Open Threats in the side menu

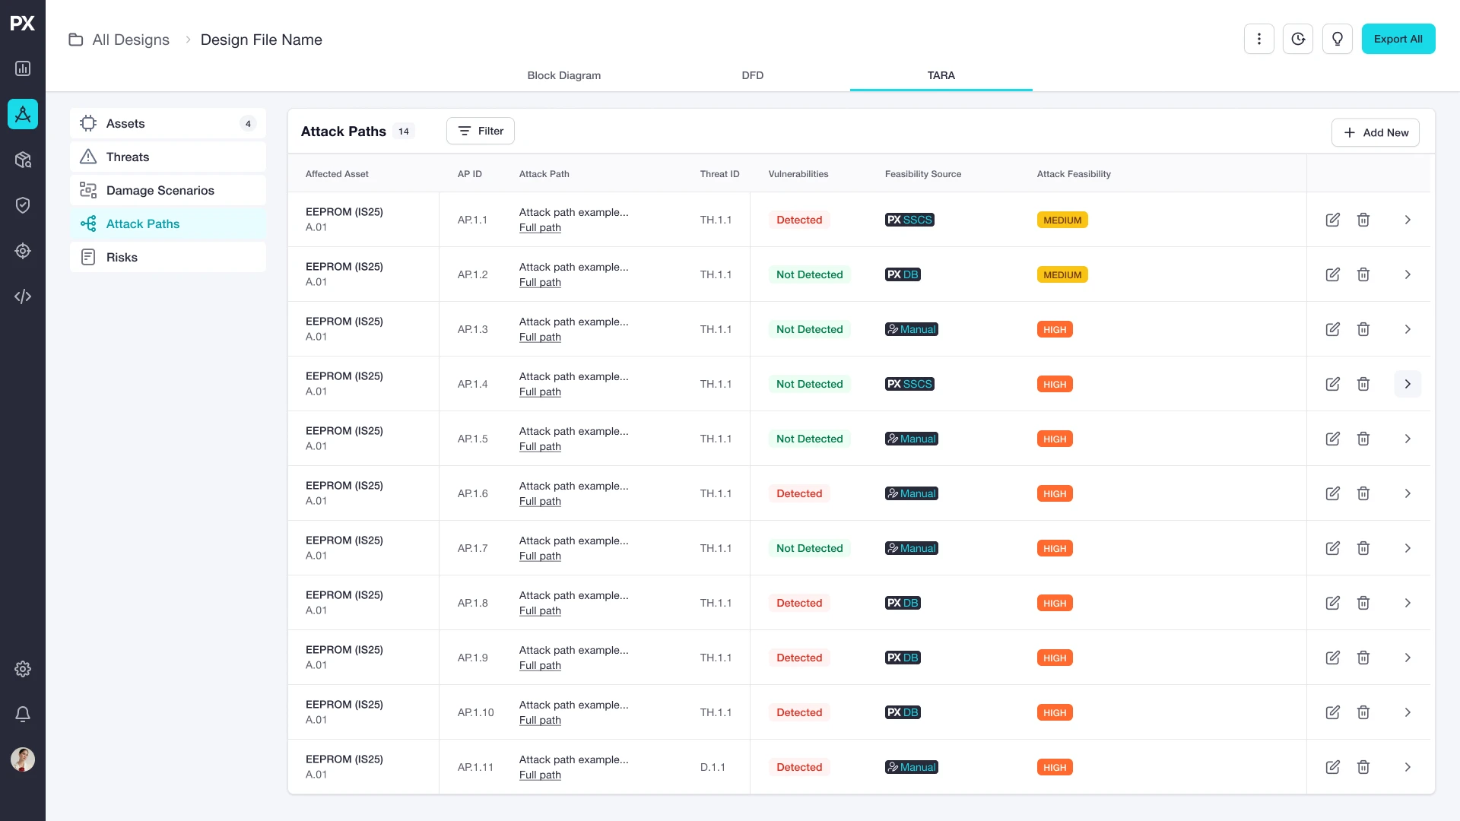coord(168,157)
